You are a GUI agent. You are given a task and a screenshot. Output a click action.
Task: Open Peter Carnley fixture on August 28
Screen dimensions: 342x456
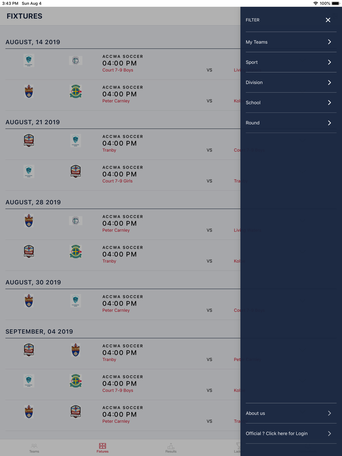123,224
